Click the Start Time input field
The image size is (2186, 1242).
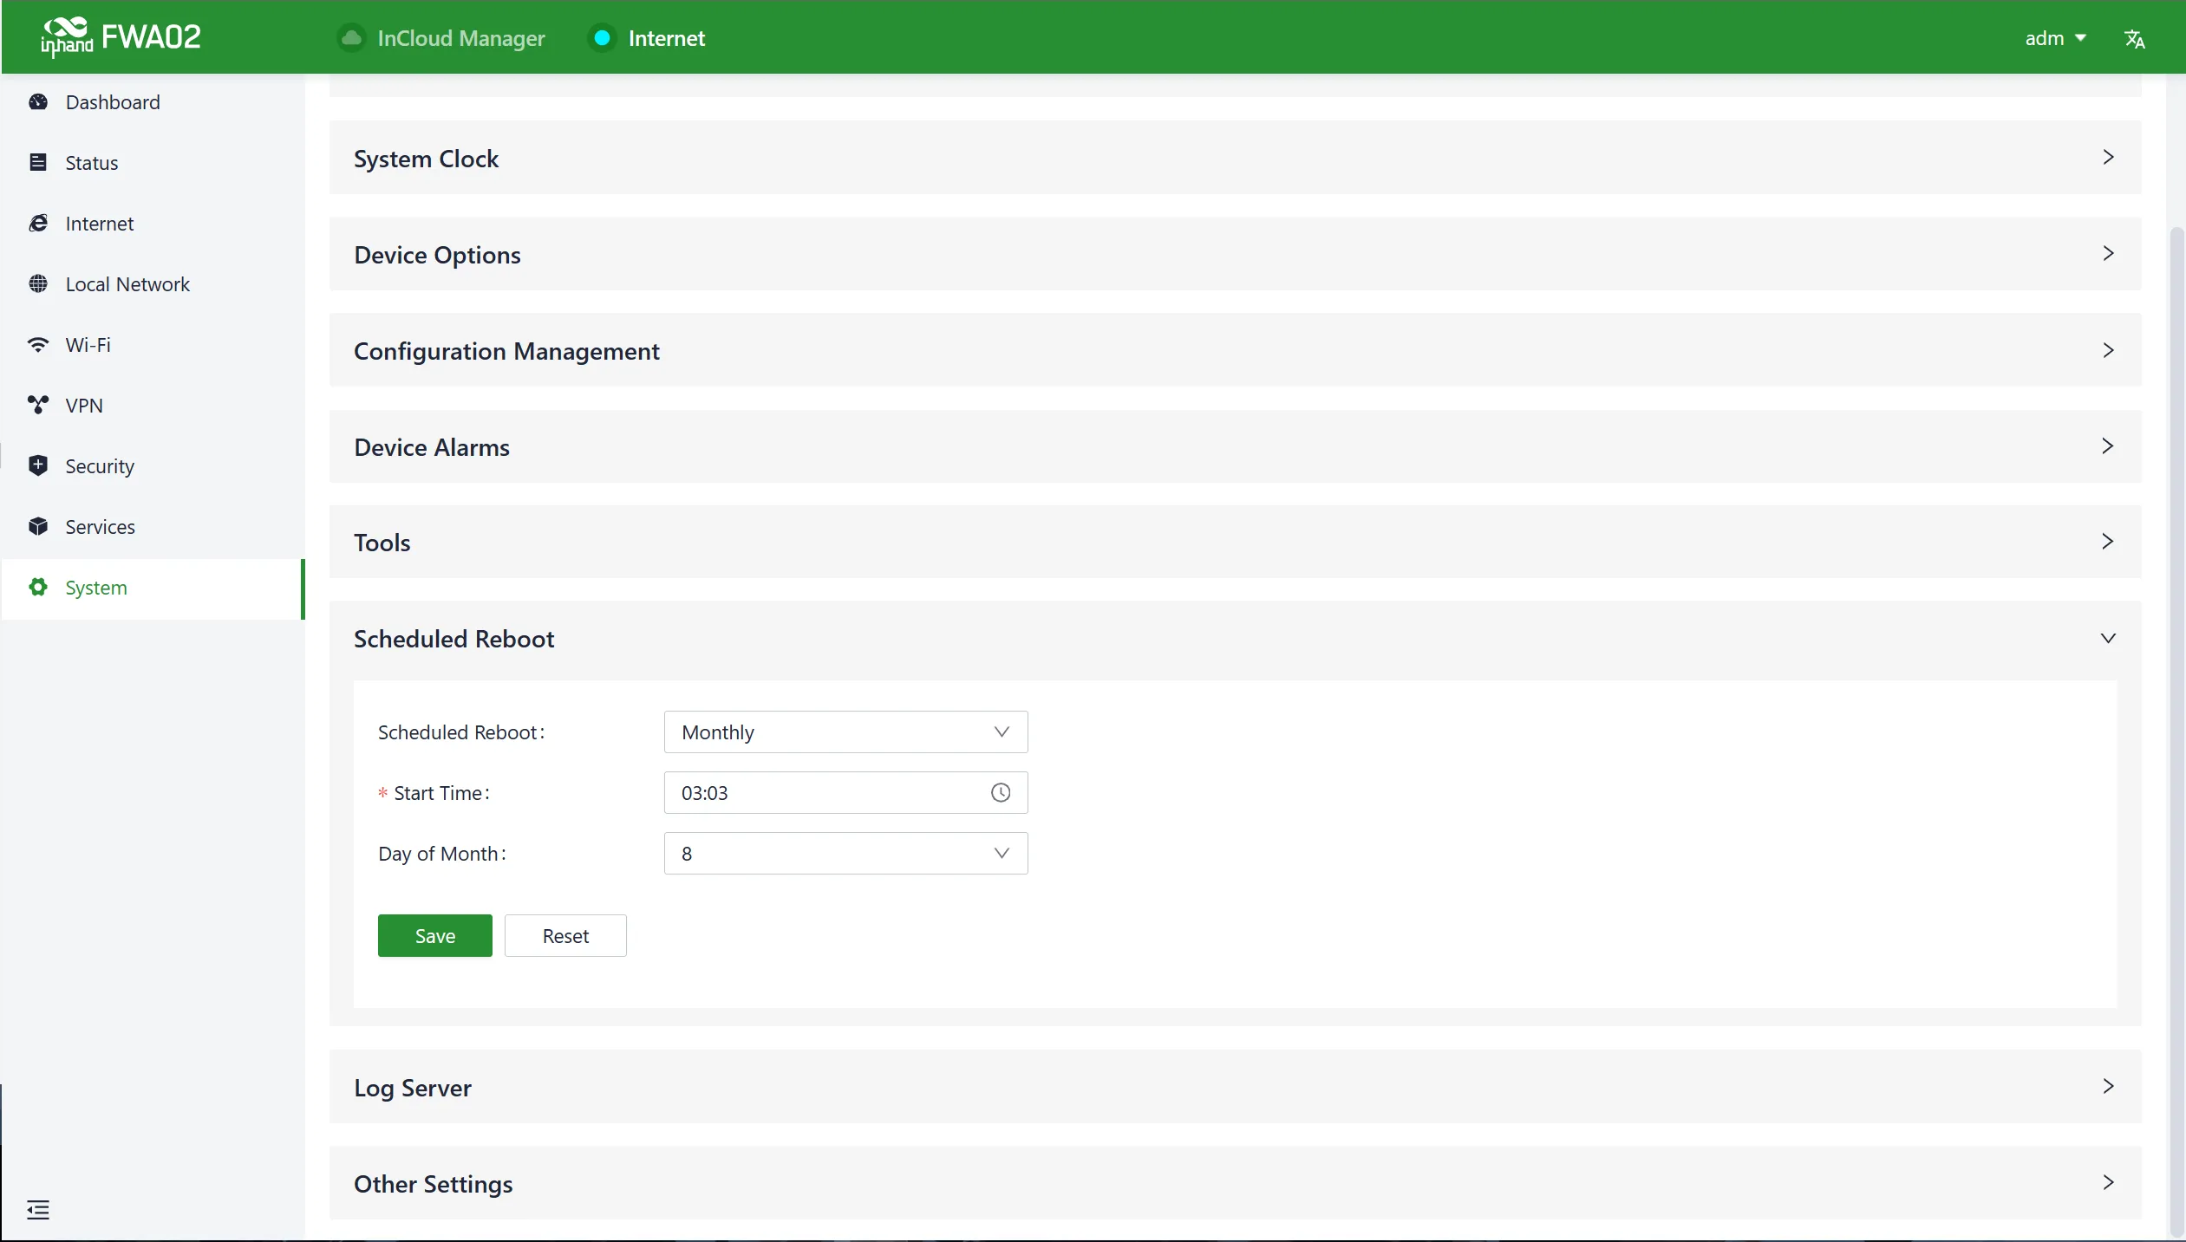pos(845,793)
